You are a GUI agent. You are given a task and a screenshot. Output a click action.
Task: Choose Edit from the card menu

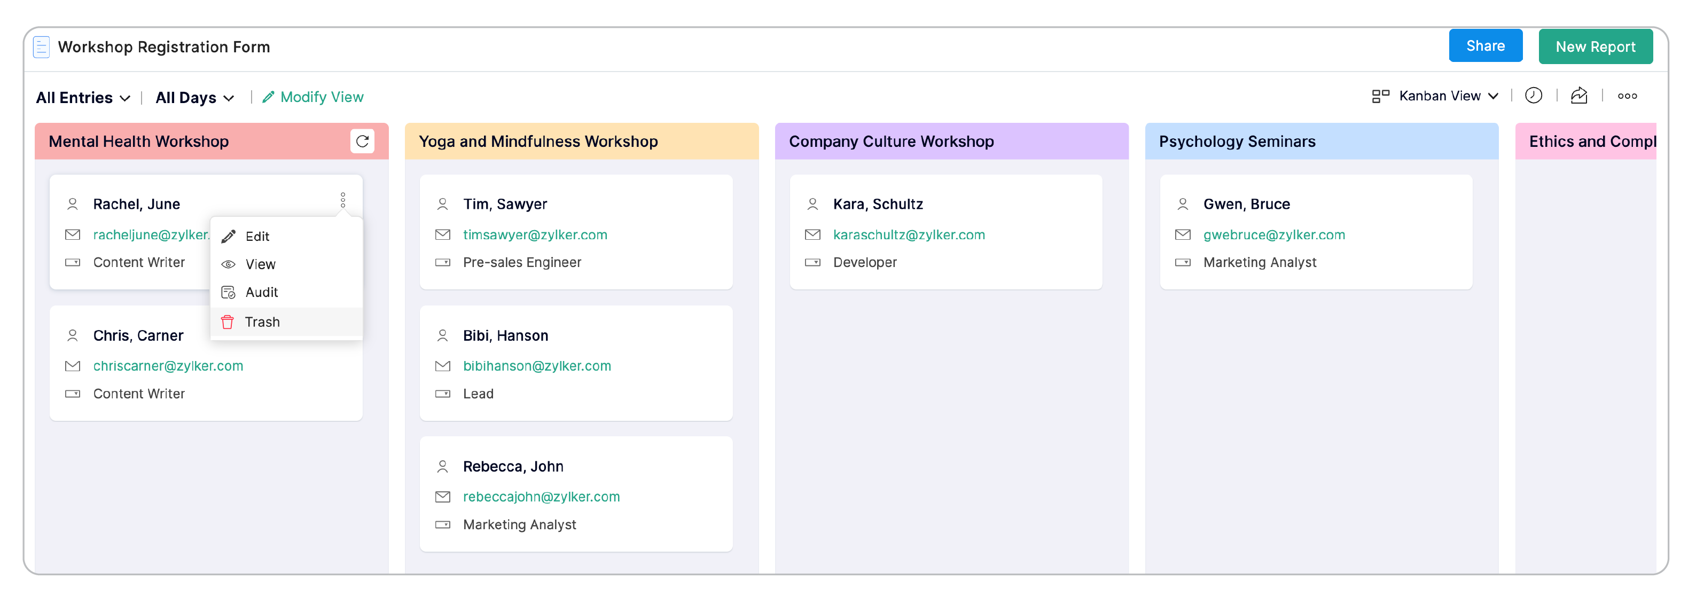click(286, 236)
